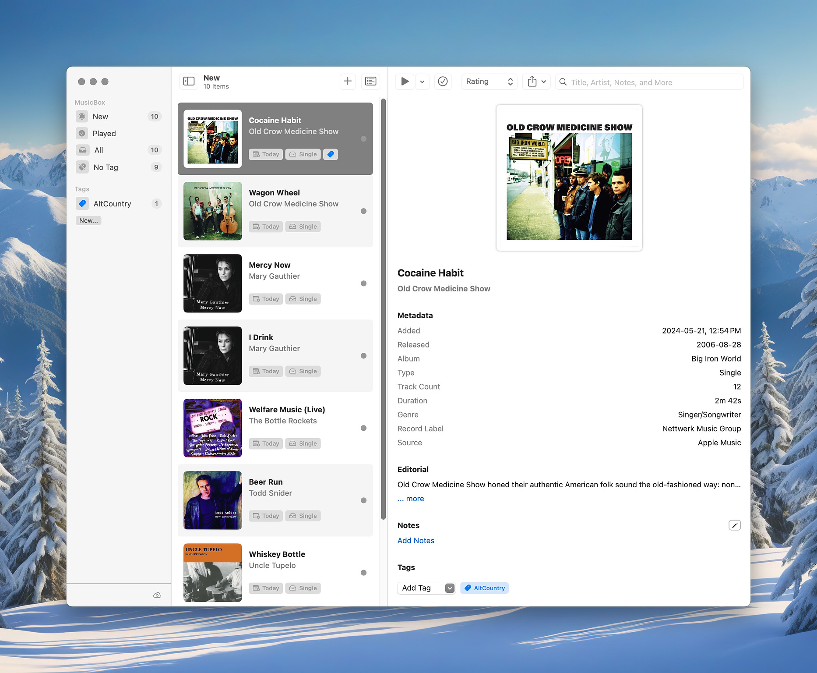Click Today badge on I Drink row
The image size is (817, 673).
coord(266,371)
